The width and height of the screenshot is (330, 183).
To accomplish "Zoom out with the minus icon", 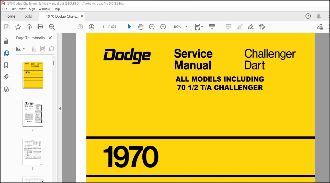I will 152,27.
